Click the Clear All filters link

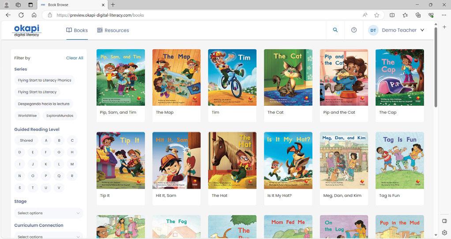point(75,58)
